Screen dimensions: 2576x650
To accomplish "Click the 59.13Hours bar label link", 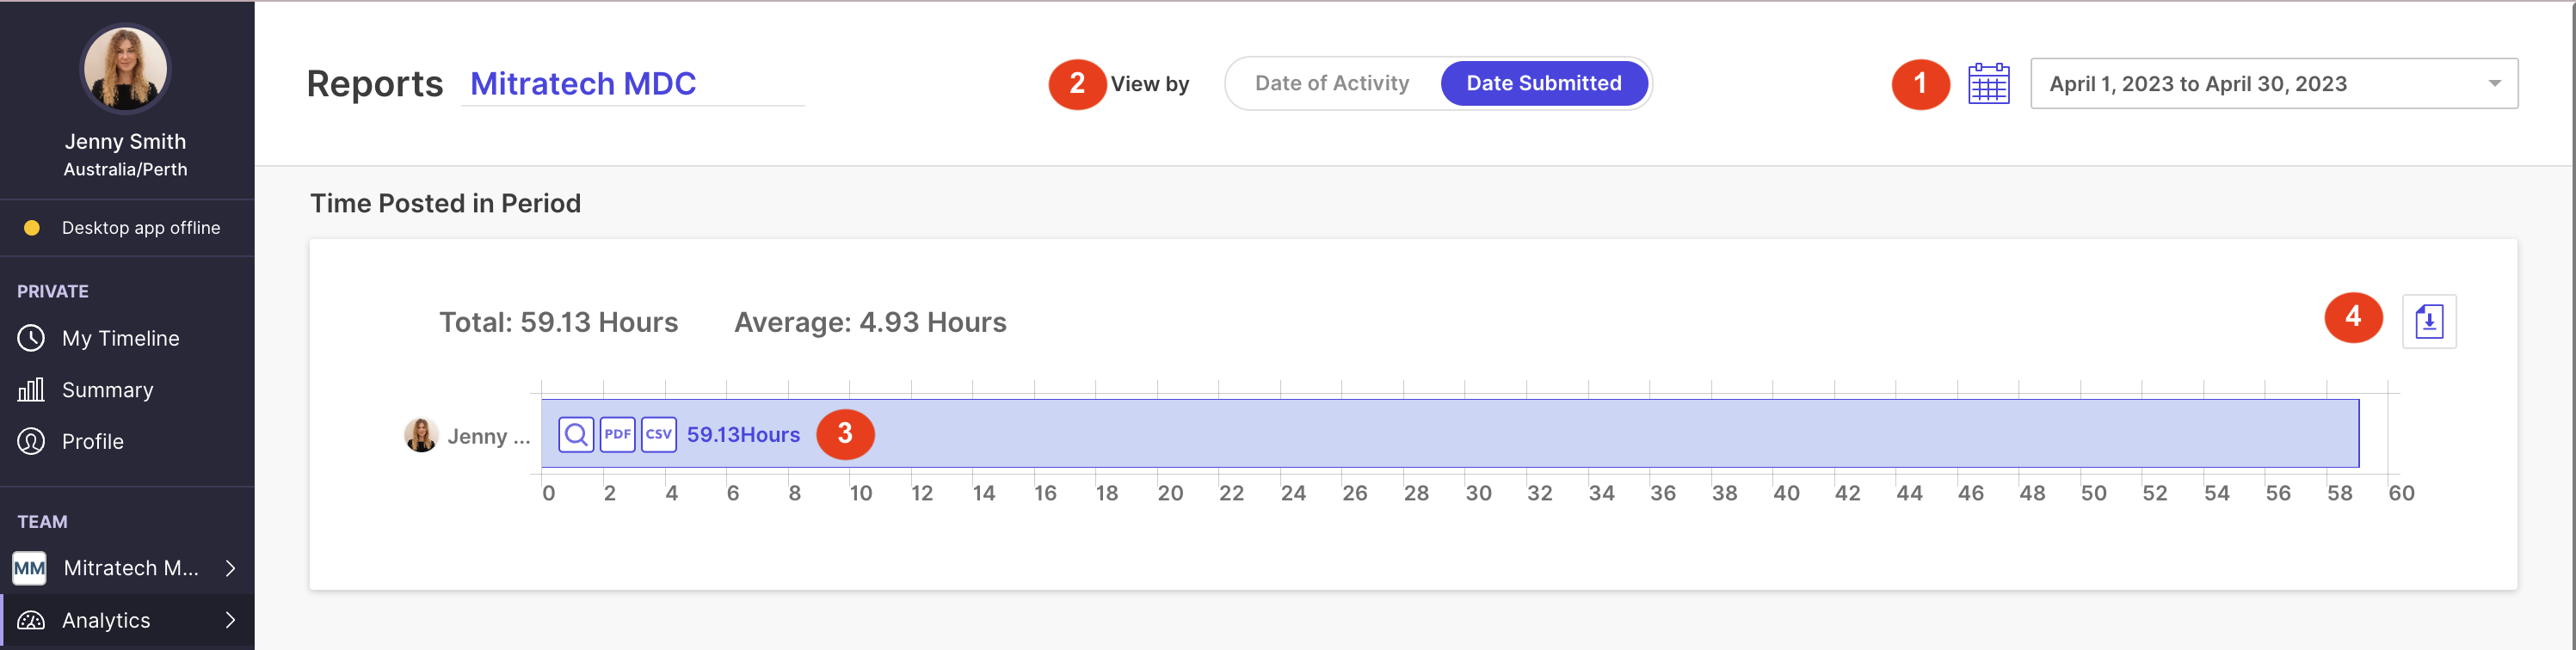I will 744,434.
